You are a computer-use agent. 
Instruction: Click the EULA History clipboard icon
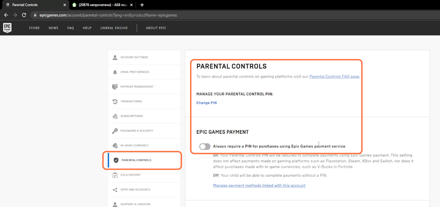115,175
